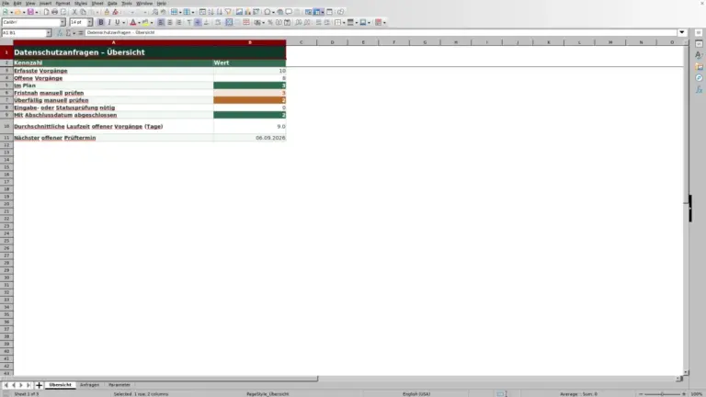Click the Name Box input field

click(23, 33)
